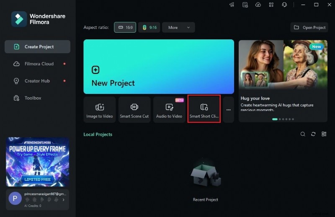Open the Smart Short Clips tool
This screenshot has height=217, width=335.
[x=204, y=110]
